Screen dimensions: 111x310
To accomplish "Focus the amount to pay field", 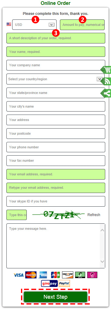I will 82,25.
